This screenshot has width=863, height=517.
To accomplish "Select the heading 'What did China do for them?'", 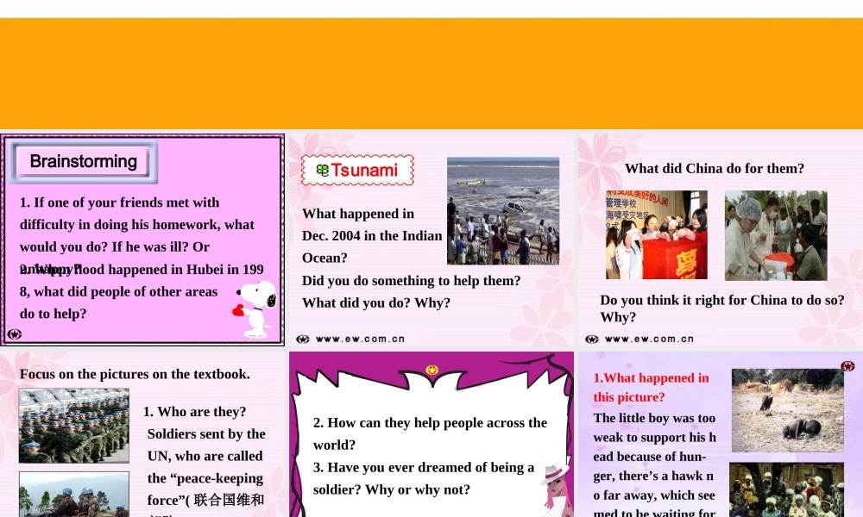I will point(715,169).
